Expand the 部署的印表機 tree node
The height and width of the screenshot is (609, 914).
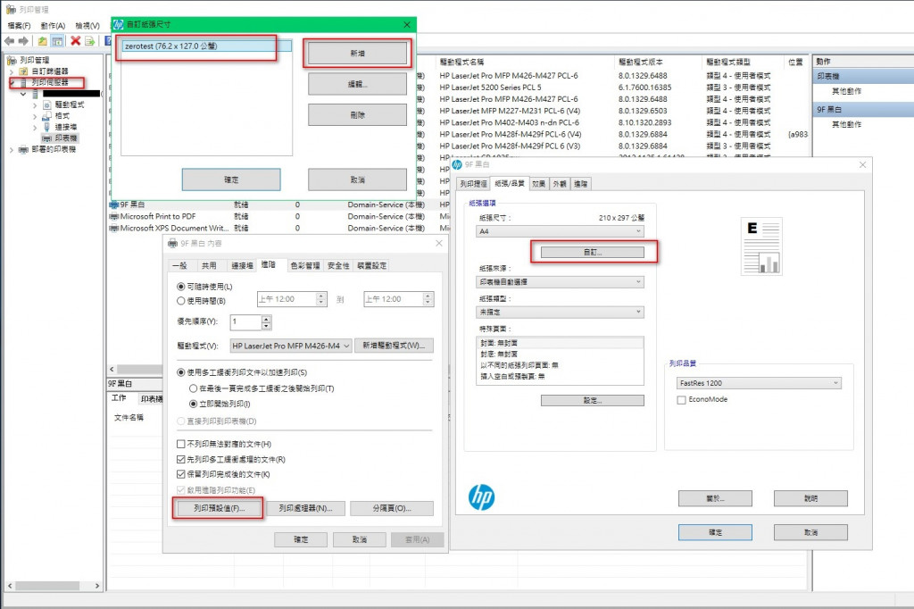pos(11,149)
